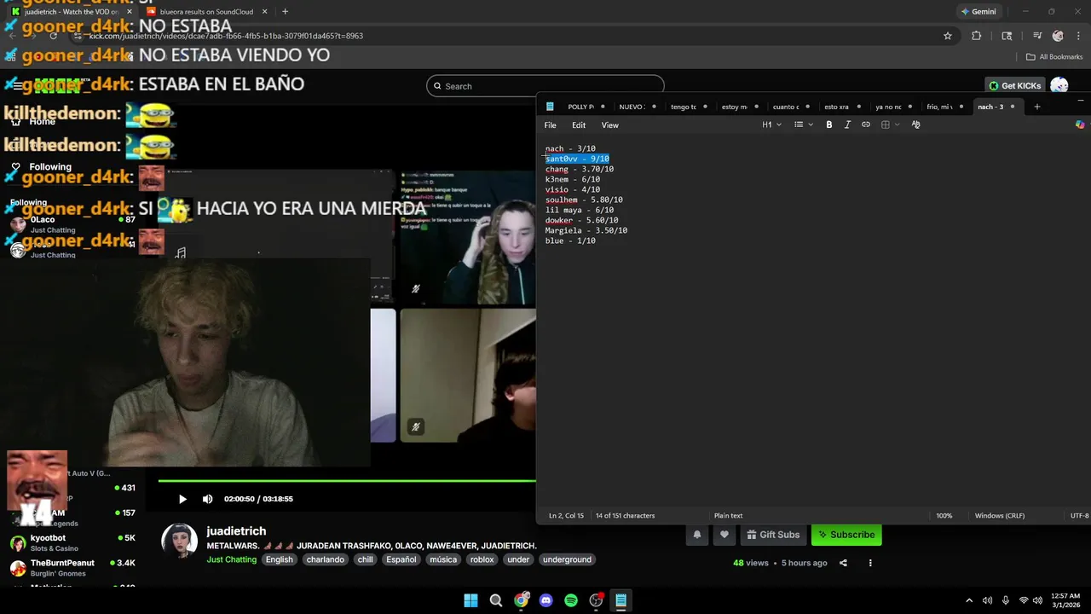Click the zoom level 100% in Notepad status bar
The height and width of the screenshot is (614, 1091).
[944, 516]
